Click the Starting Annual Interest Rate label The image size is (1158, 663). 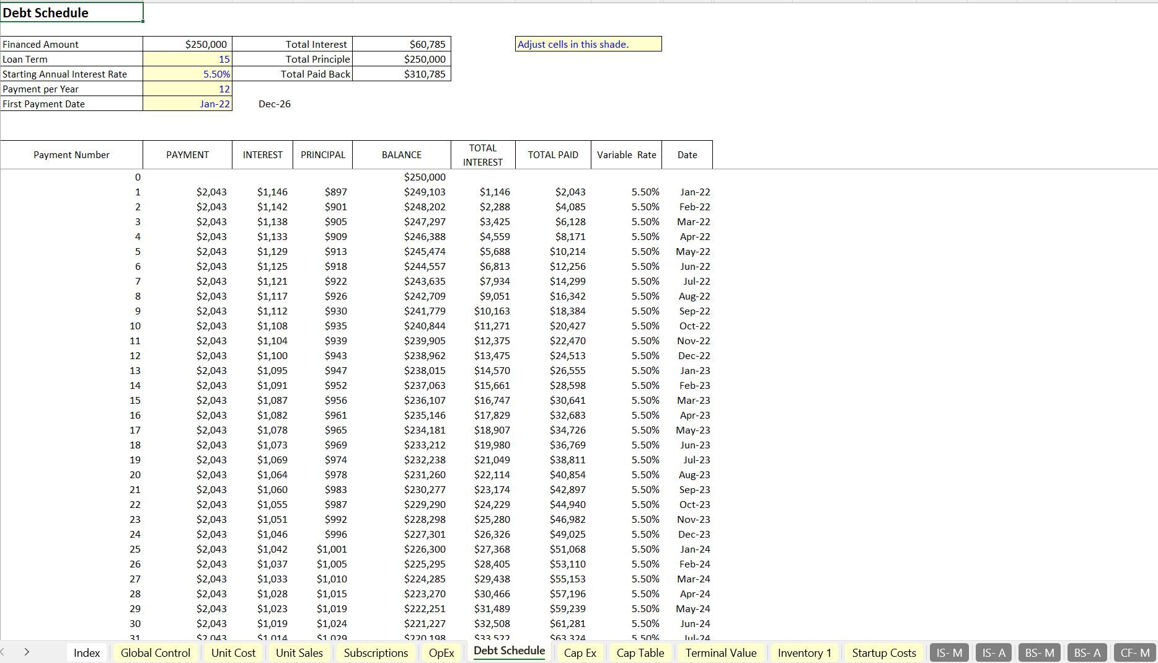(x=71, y=74)
